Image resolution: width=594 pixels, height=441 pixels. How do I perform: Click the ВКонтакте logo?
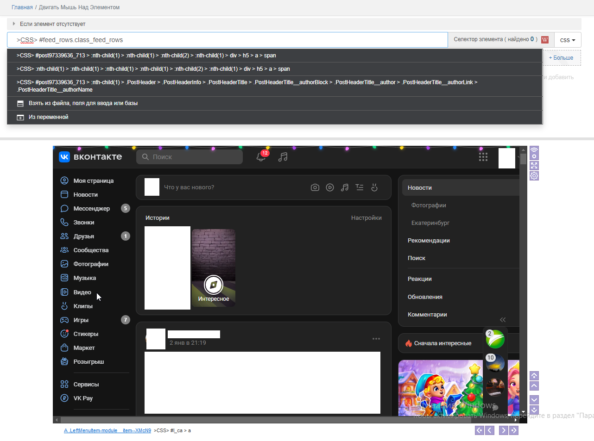(91, 157)
